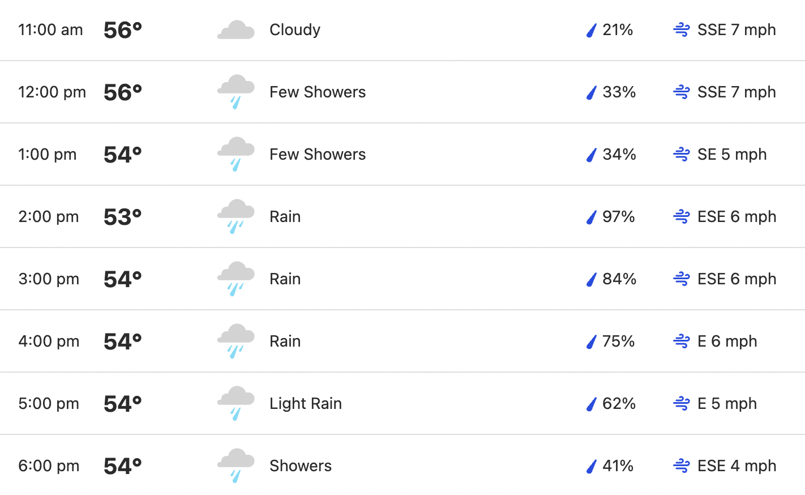This screenshot has height=495, width=805.
Task: Click the SSE 7 mph wind at 12:00 pm
Action: point(737,92)
